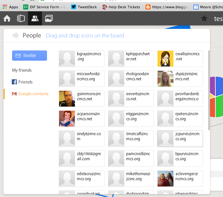The height and width of the screenshot is (197, 223).
Task: Select contact micrawford@ncmcs.org
Action: coord(82,79)
